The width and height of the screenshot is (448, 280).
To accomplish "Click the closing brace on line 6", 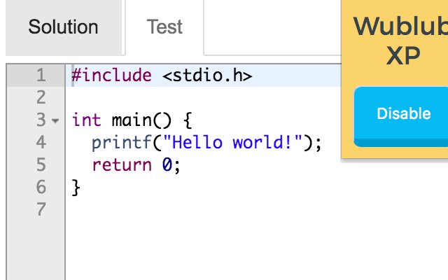I will tap(76, 188).
